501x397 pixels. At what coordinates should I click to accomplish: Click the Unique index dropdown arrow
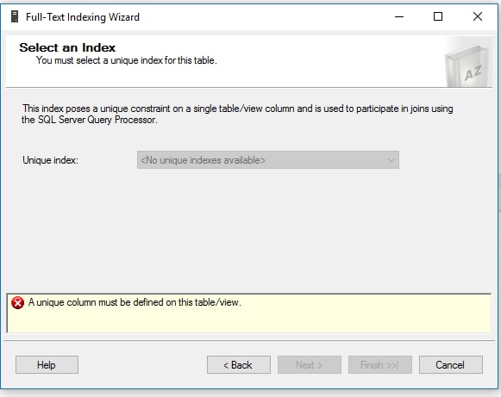point(391,160)
